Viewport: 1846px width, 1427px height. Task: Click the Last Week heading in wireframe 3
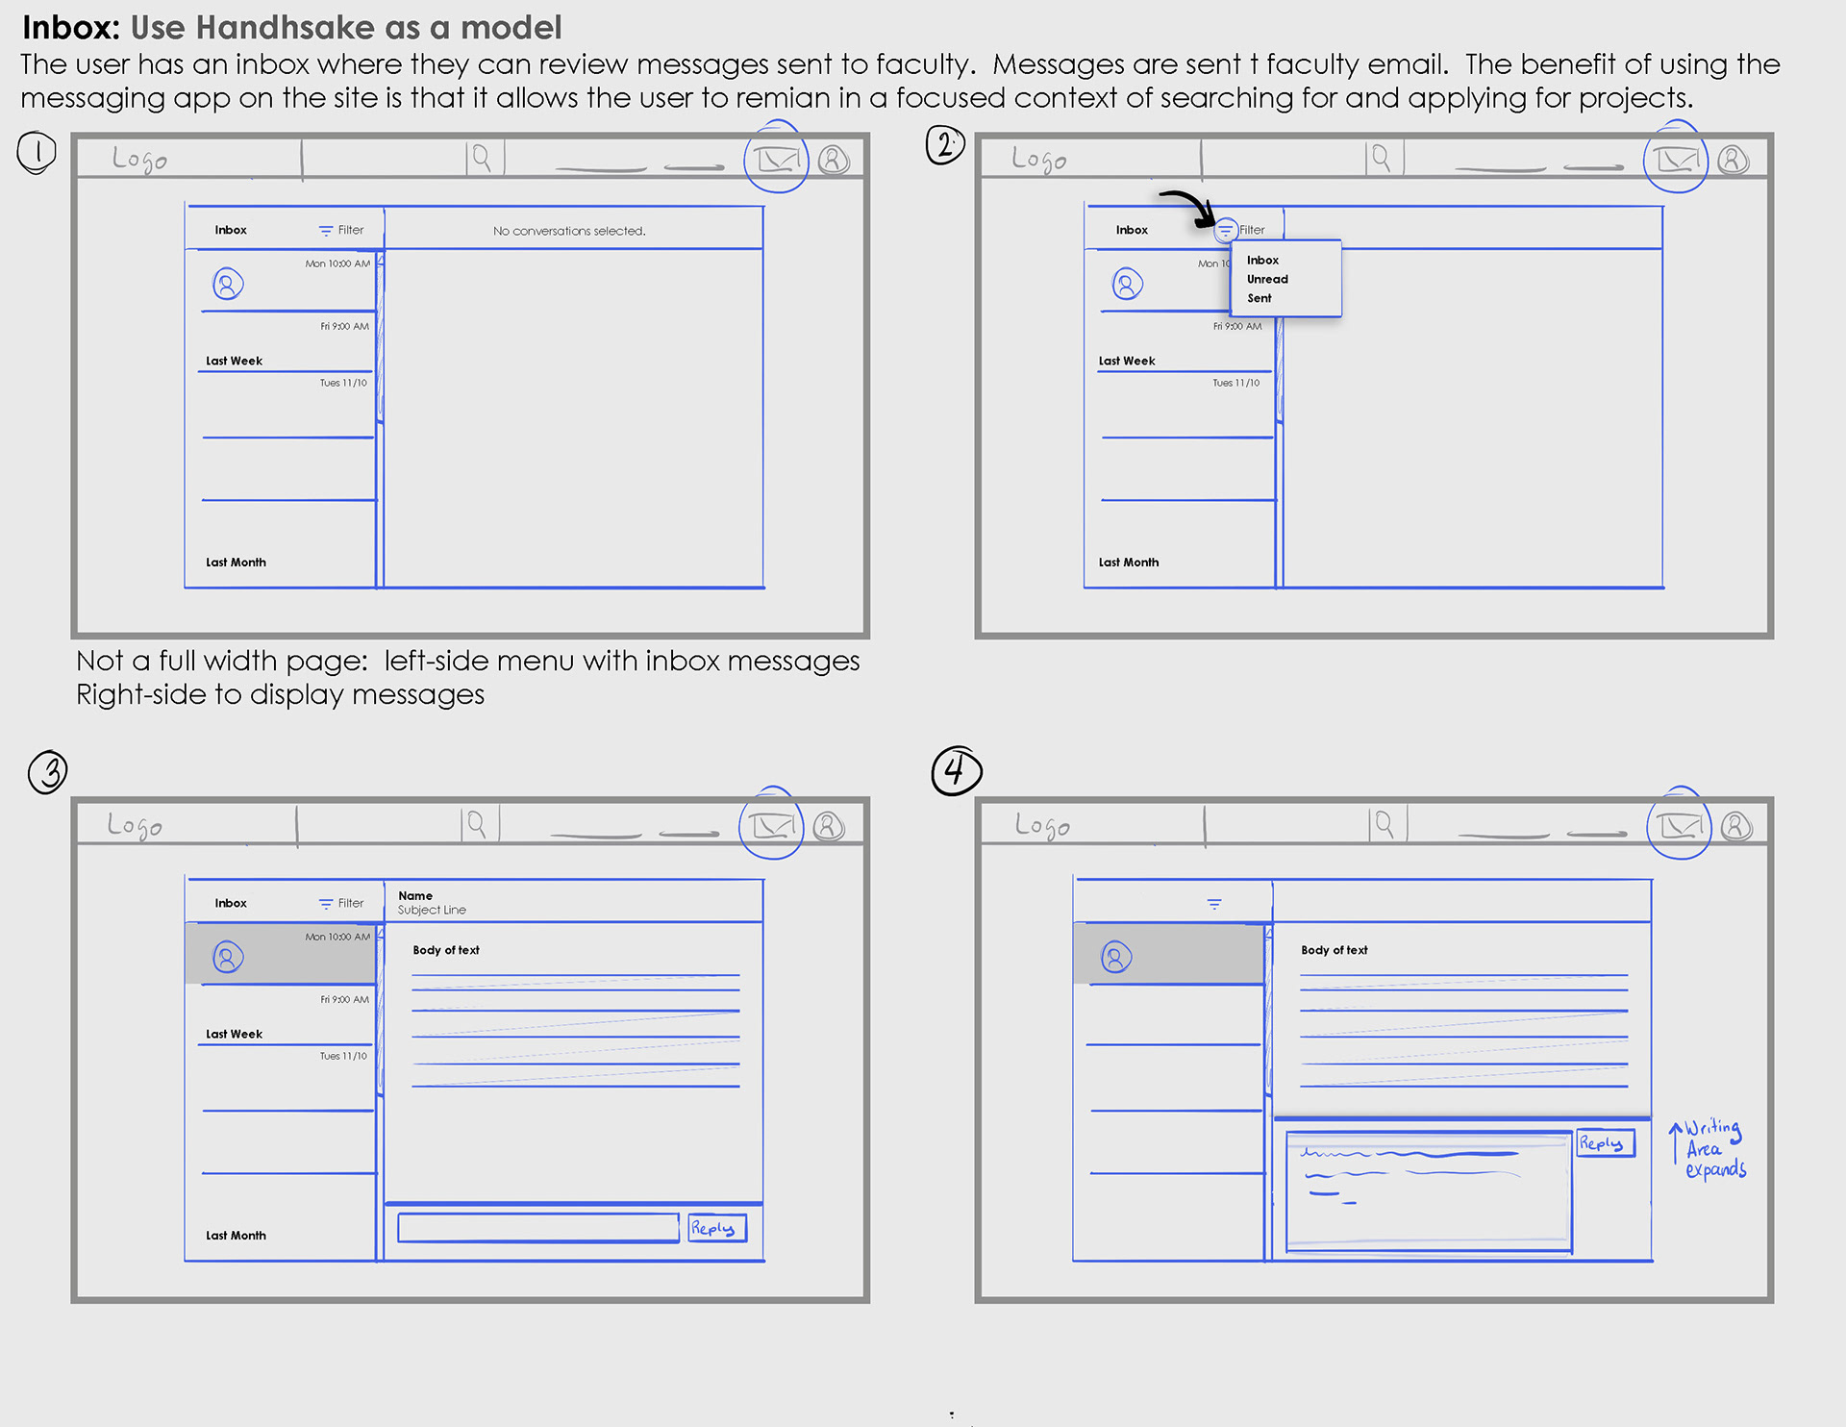pos(234,1035)
